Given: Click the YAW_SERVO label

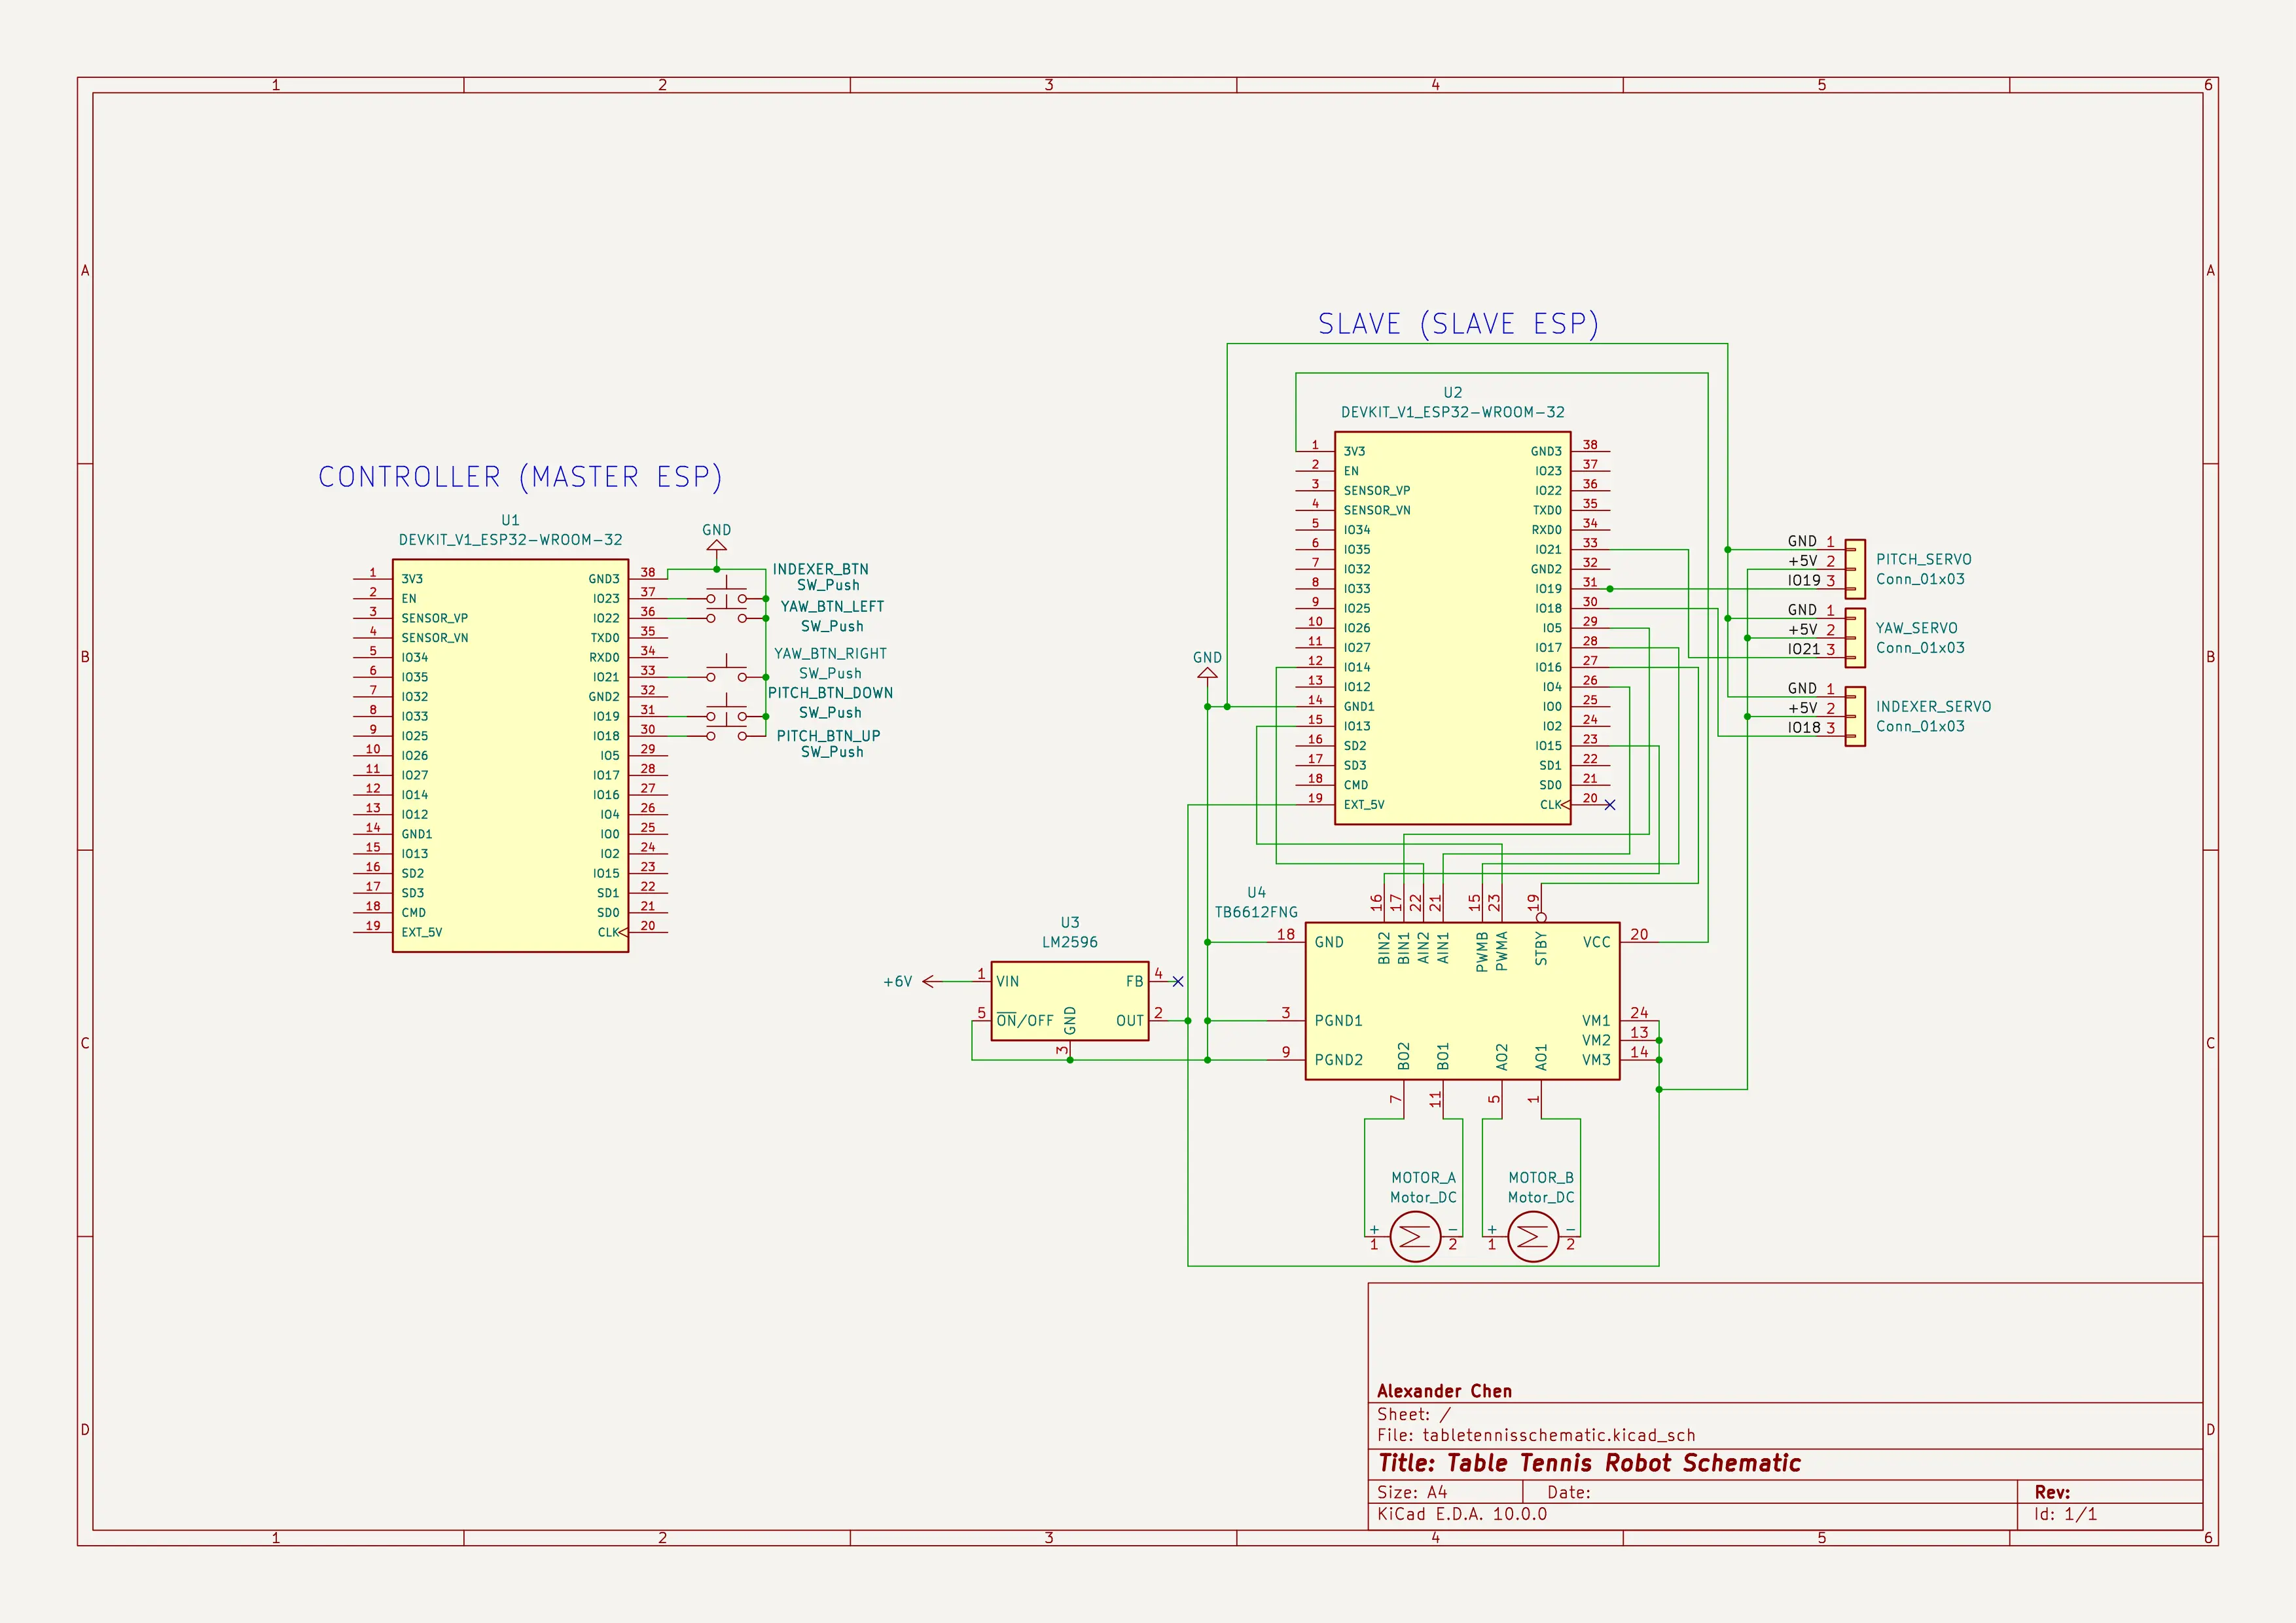Looking at the screenshot, I should pyautogui.click(x=1916, y=628).
